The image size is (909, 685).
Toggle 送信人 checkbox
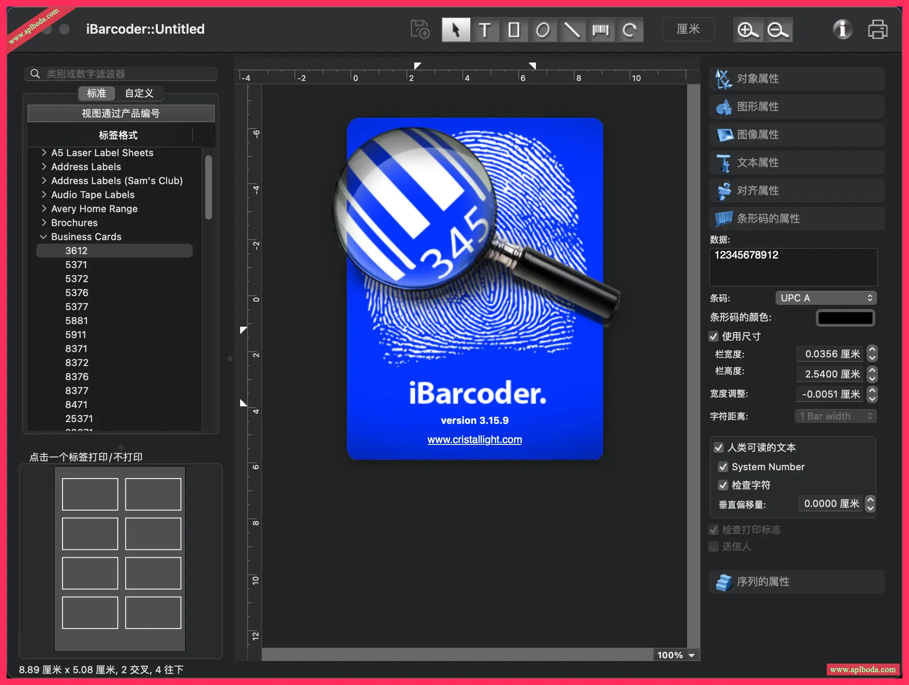point(713,546)
